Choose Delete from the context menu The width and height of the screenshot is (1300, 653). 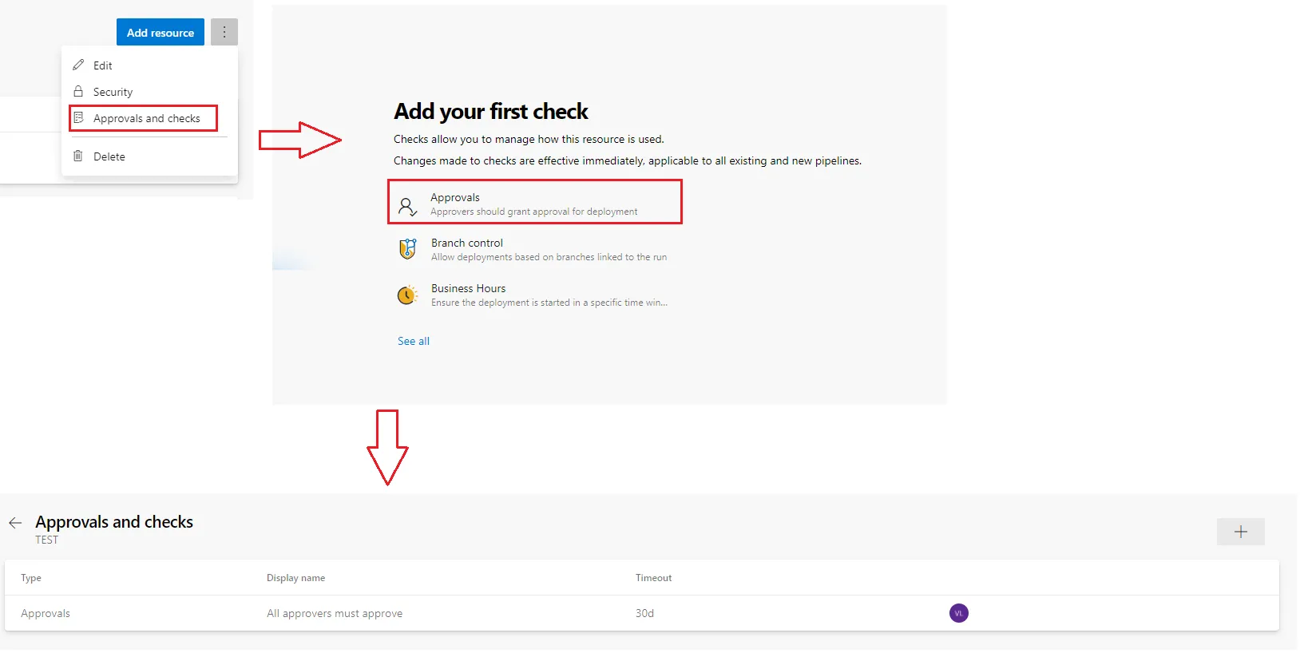click(109, 156)
